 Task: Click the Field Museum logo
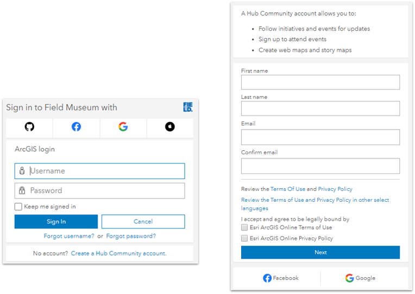(188, 107)
